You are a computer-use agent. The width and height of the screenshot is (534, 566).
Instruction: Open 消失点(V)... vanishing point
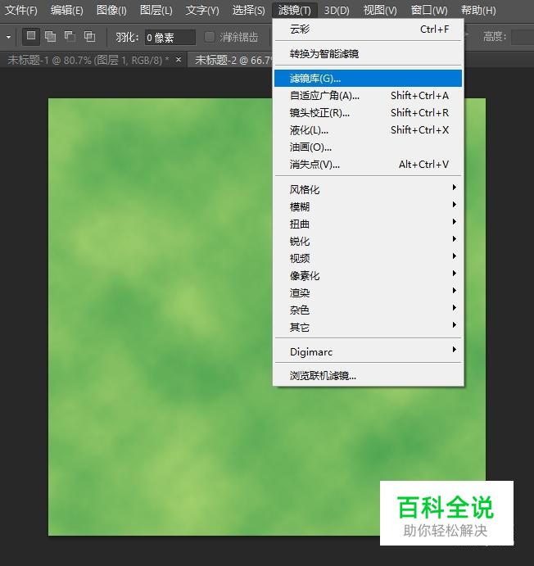coord(368,165)
